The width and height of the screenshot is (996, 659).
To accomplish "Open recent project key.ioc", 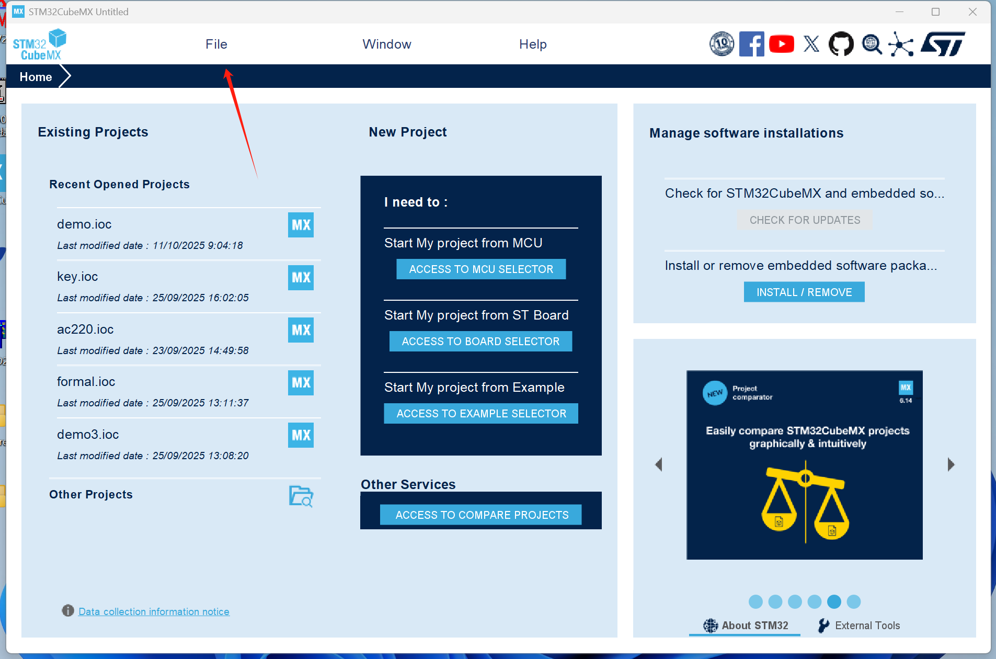I will (x=77, y=277).
